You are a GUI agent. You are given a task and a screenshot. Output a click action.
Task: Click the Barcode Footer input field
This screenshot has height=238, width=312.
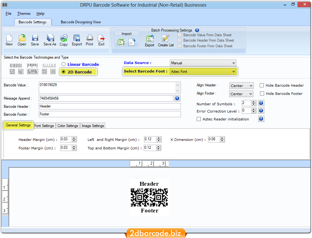click(x=110, y=114)
